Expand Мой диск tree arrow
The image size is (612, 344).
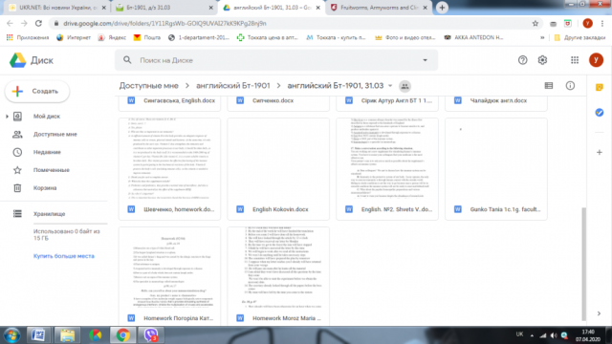[x=7, y=117]
